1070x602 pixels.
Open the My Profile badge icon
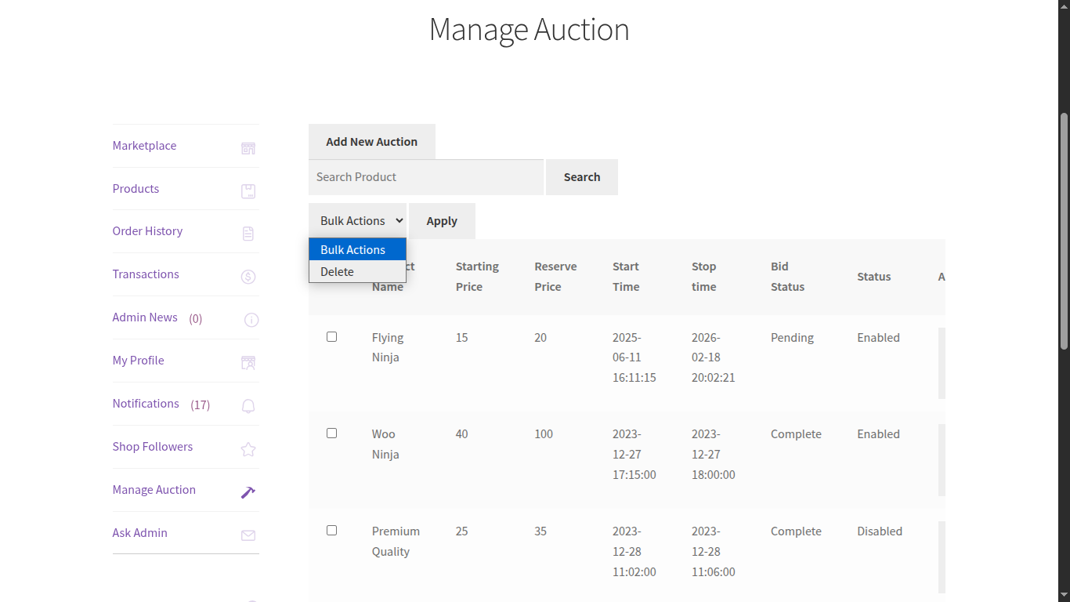pos(248,362)
